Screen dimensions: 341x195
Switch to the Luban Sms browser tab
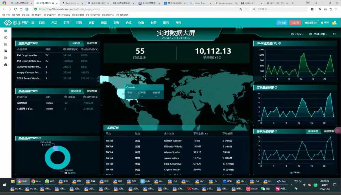(199, 3)
